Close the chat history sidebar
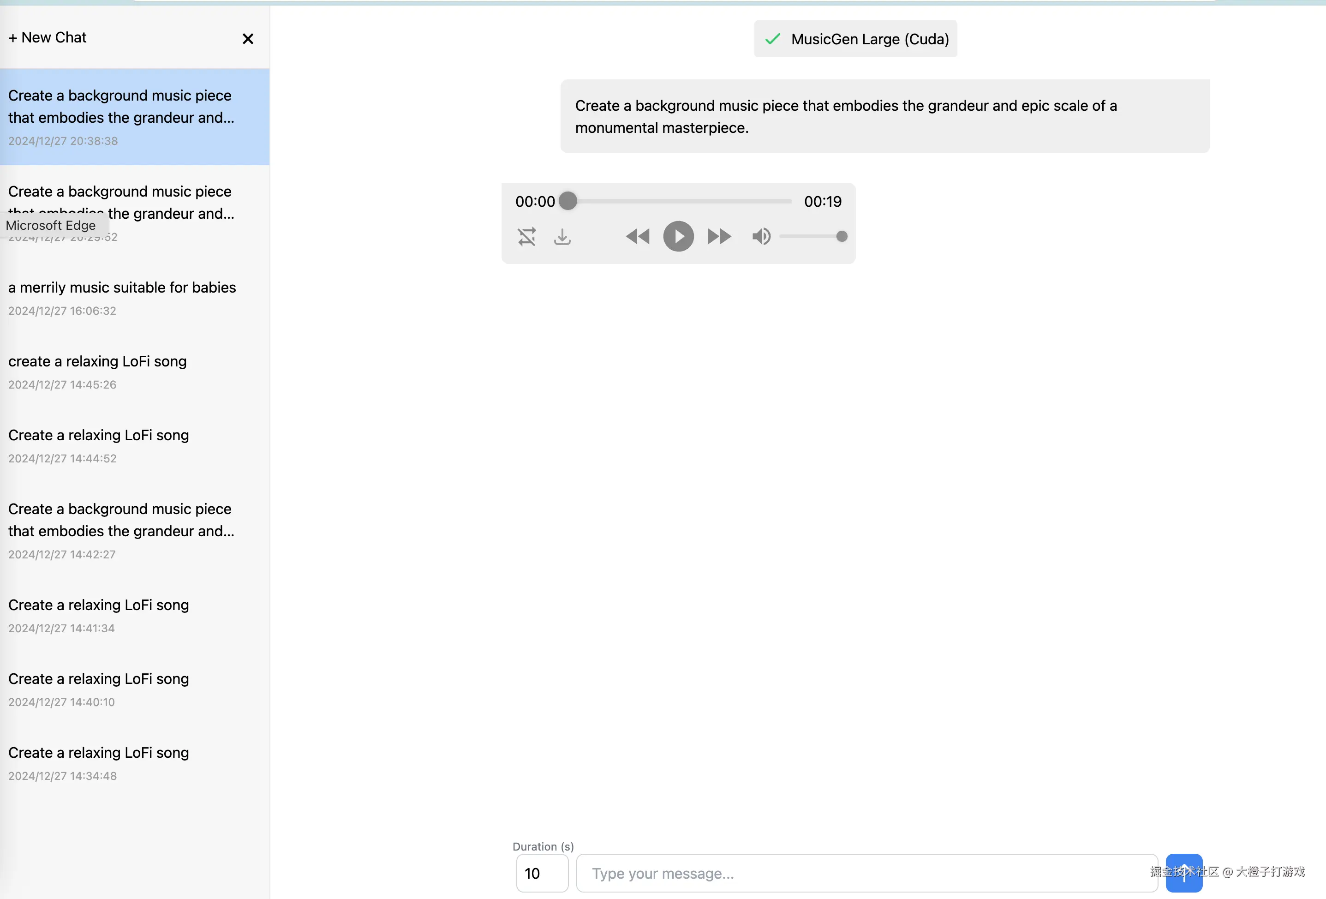The image size is (1326, 899). 248,39
